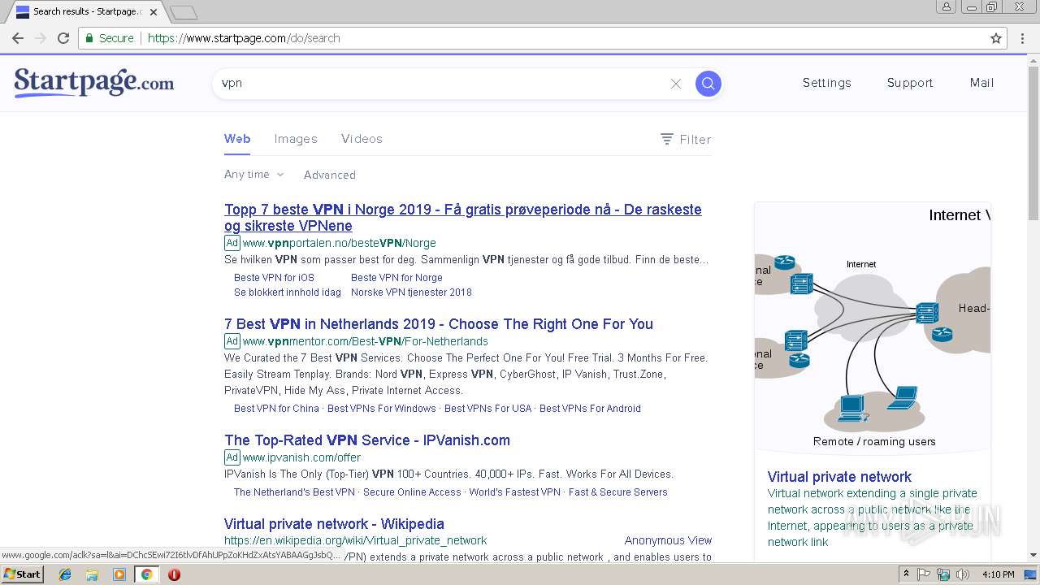
Task: Click The Netherland's Best VPN sublink
Action: coord(294,492)
